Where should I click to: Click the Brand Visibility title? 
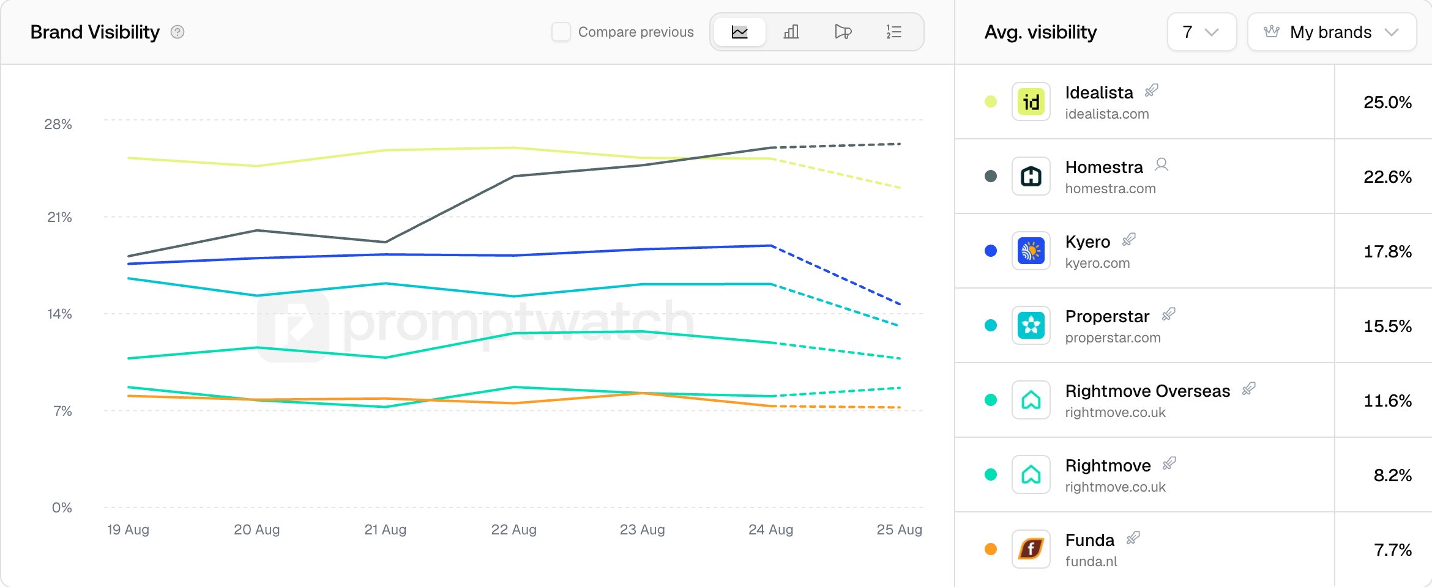pos(95,32)
